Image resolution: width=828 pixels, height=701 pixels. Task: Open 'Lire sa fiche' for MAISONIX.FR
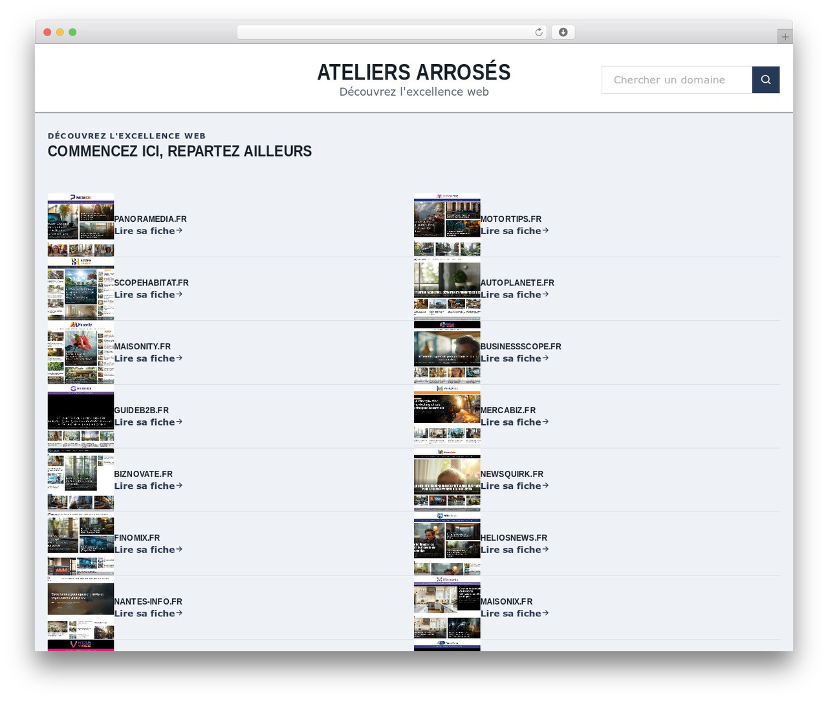click(514, 614)
